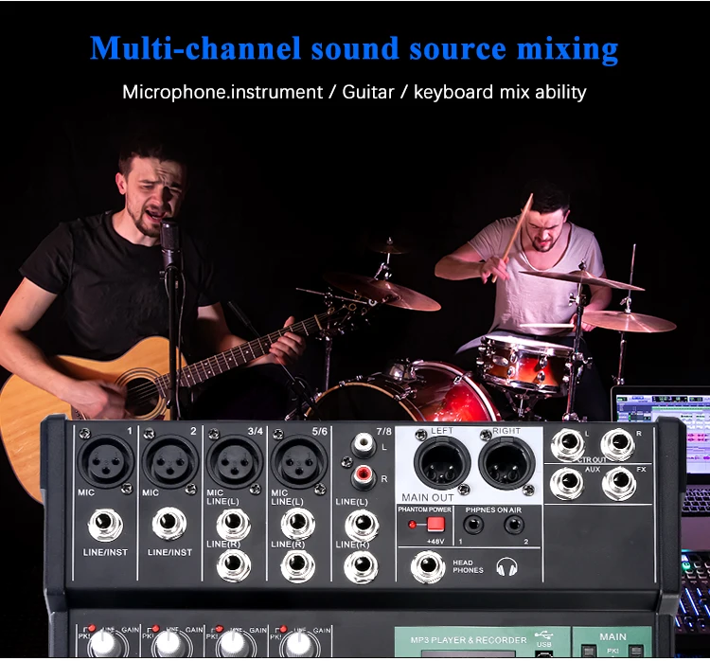Click the "CTR OUT" label
Image resolution: width=710 pixels, height=661 pixels.
click(593, 459)
